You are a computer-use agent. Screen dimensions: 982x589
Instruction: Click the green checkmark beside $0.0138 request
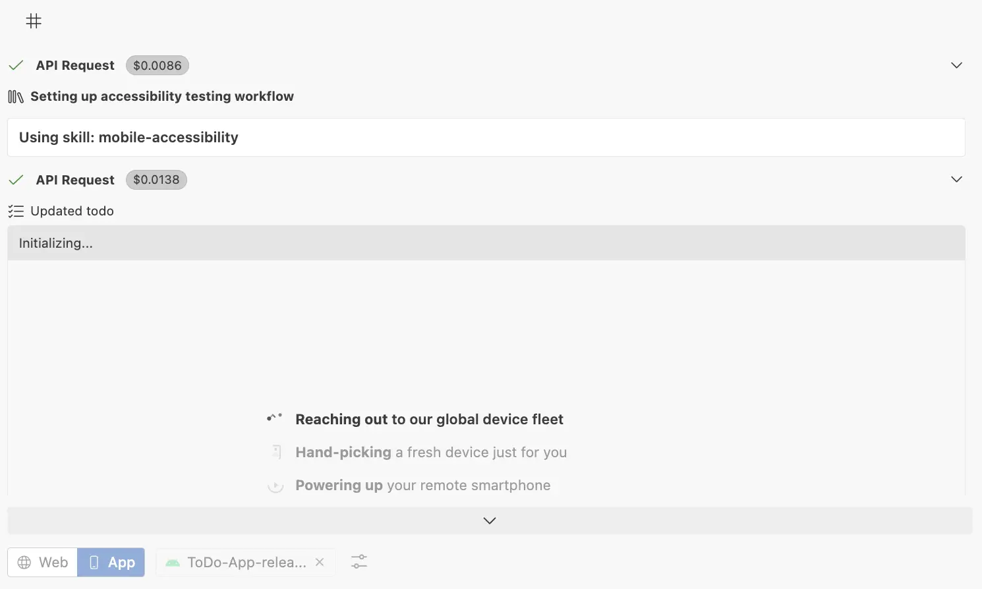(16, 180)
